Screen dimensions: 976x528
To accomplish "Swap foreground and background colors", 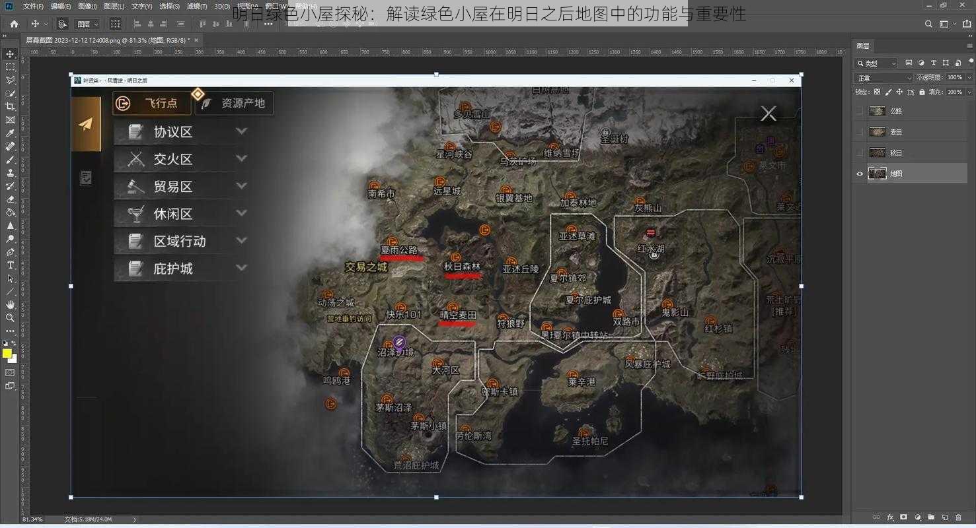I will 14,344.
